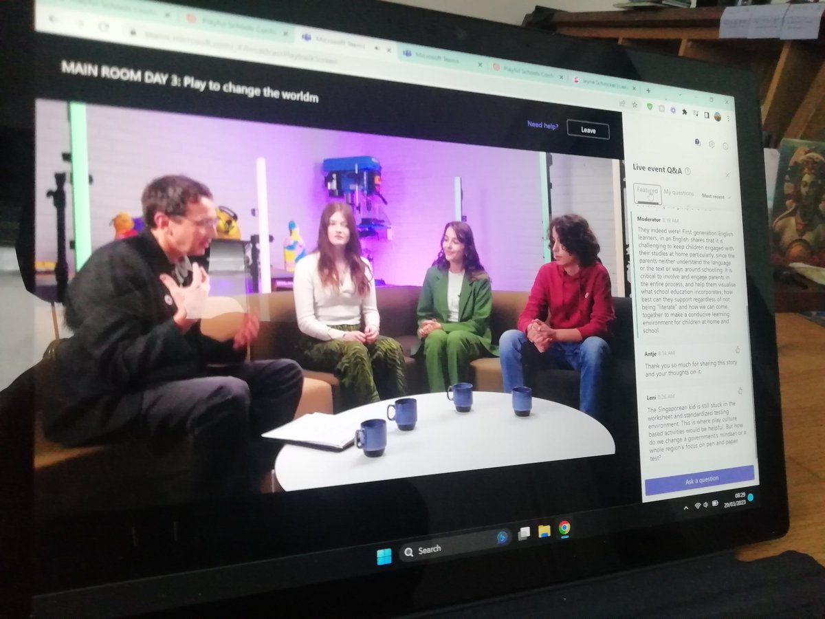Open the Chrome three-dot menu
Viewport: 825px width, 619px height.
coord(728,119)
